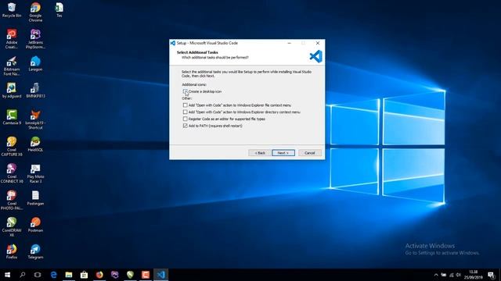Open the taskbar clock and date
The height and width of the screenshot is (281, 501).
(x=473, y=275)
